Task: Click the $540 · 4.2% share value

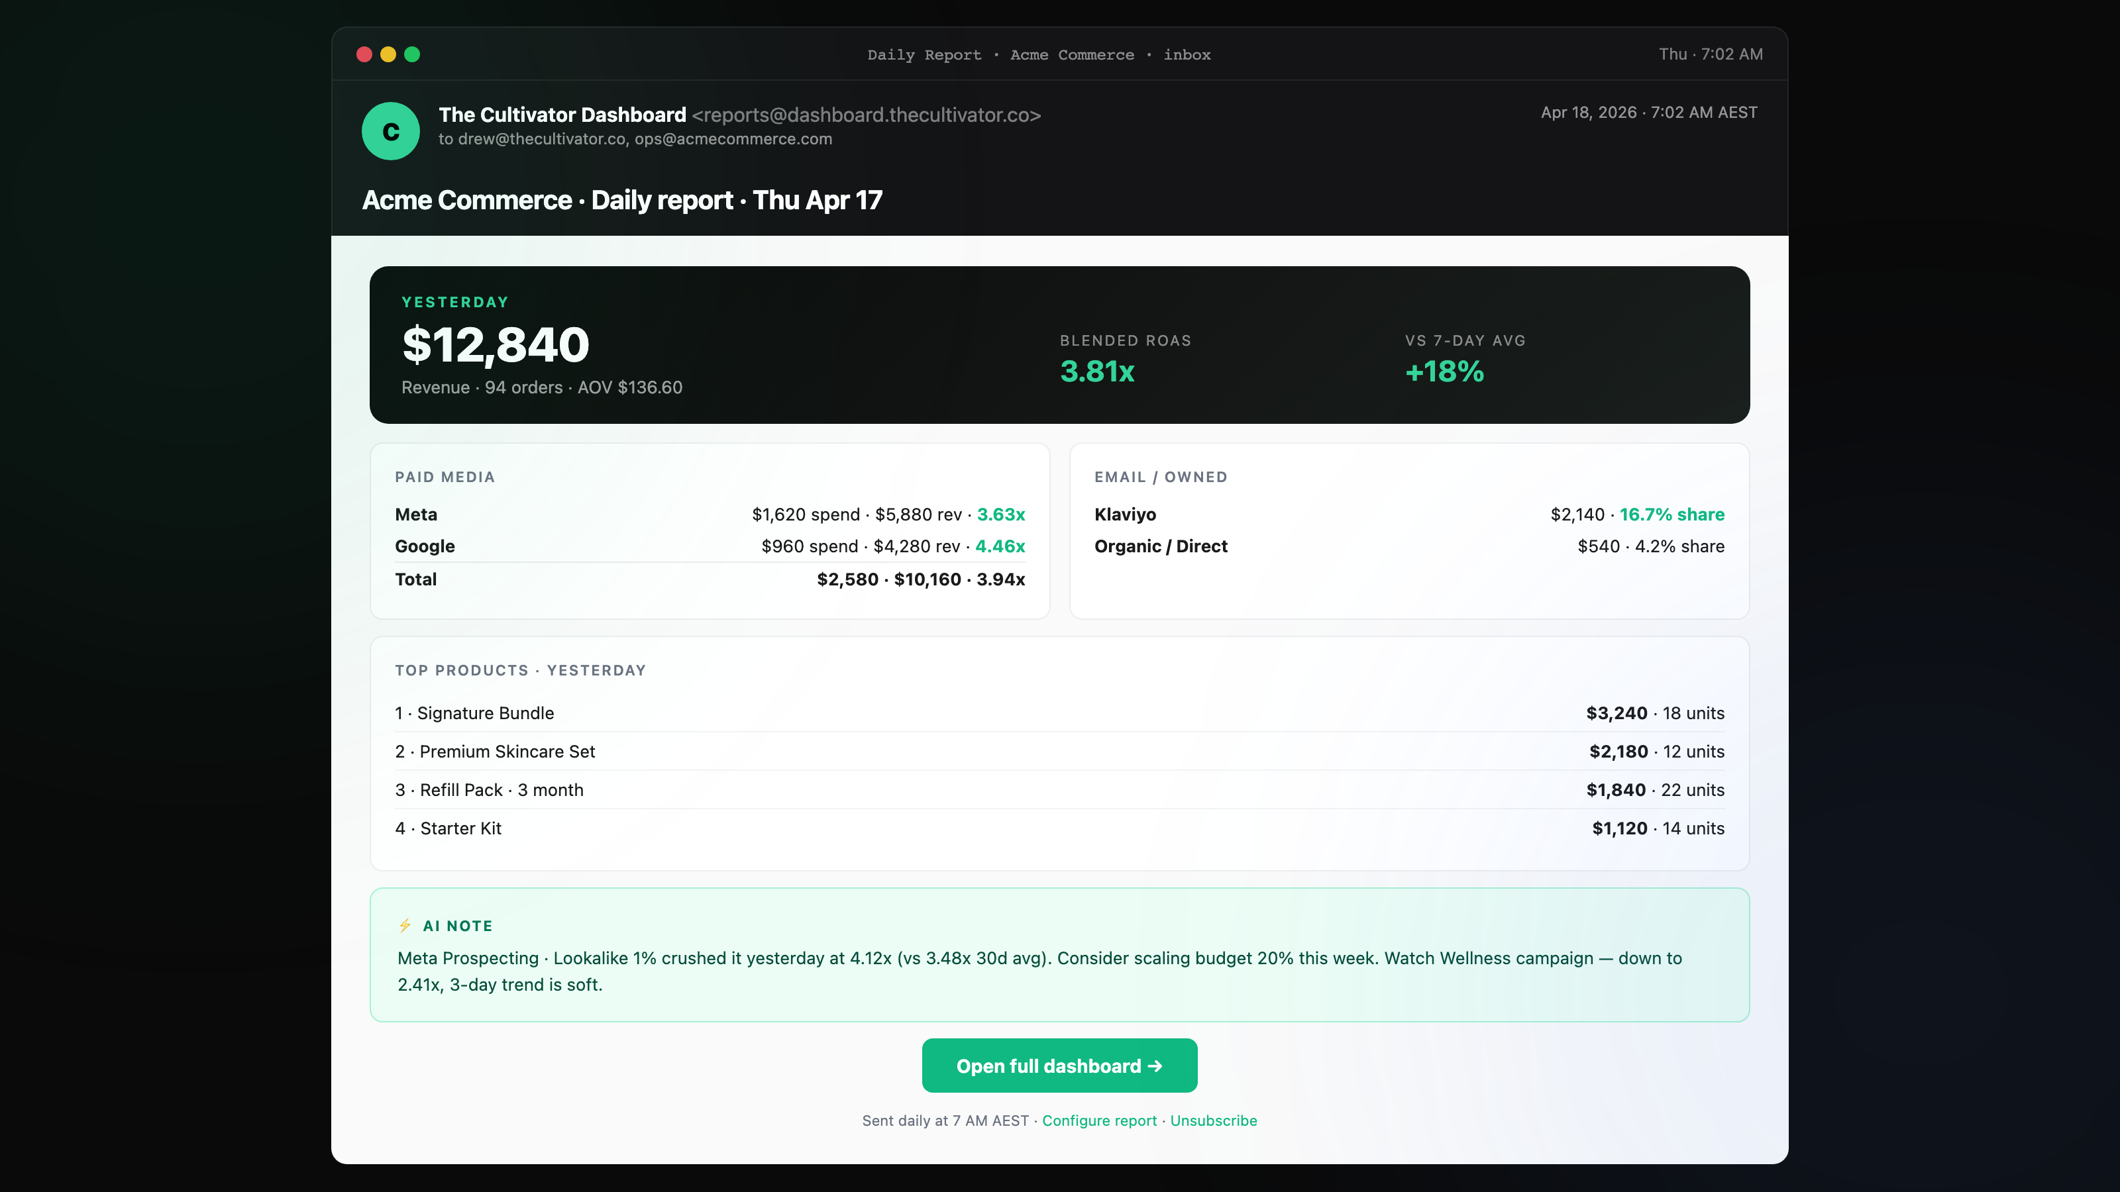Action: [x=1651, y=546]
